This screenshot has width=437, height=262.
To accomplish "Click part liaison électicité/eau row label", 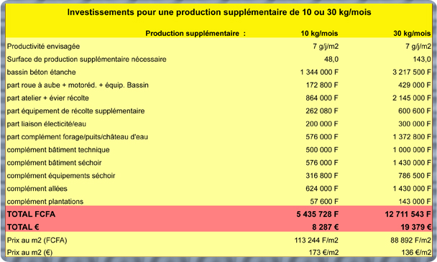I will tap(46, 124).
